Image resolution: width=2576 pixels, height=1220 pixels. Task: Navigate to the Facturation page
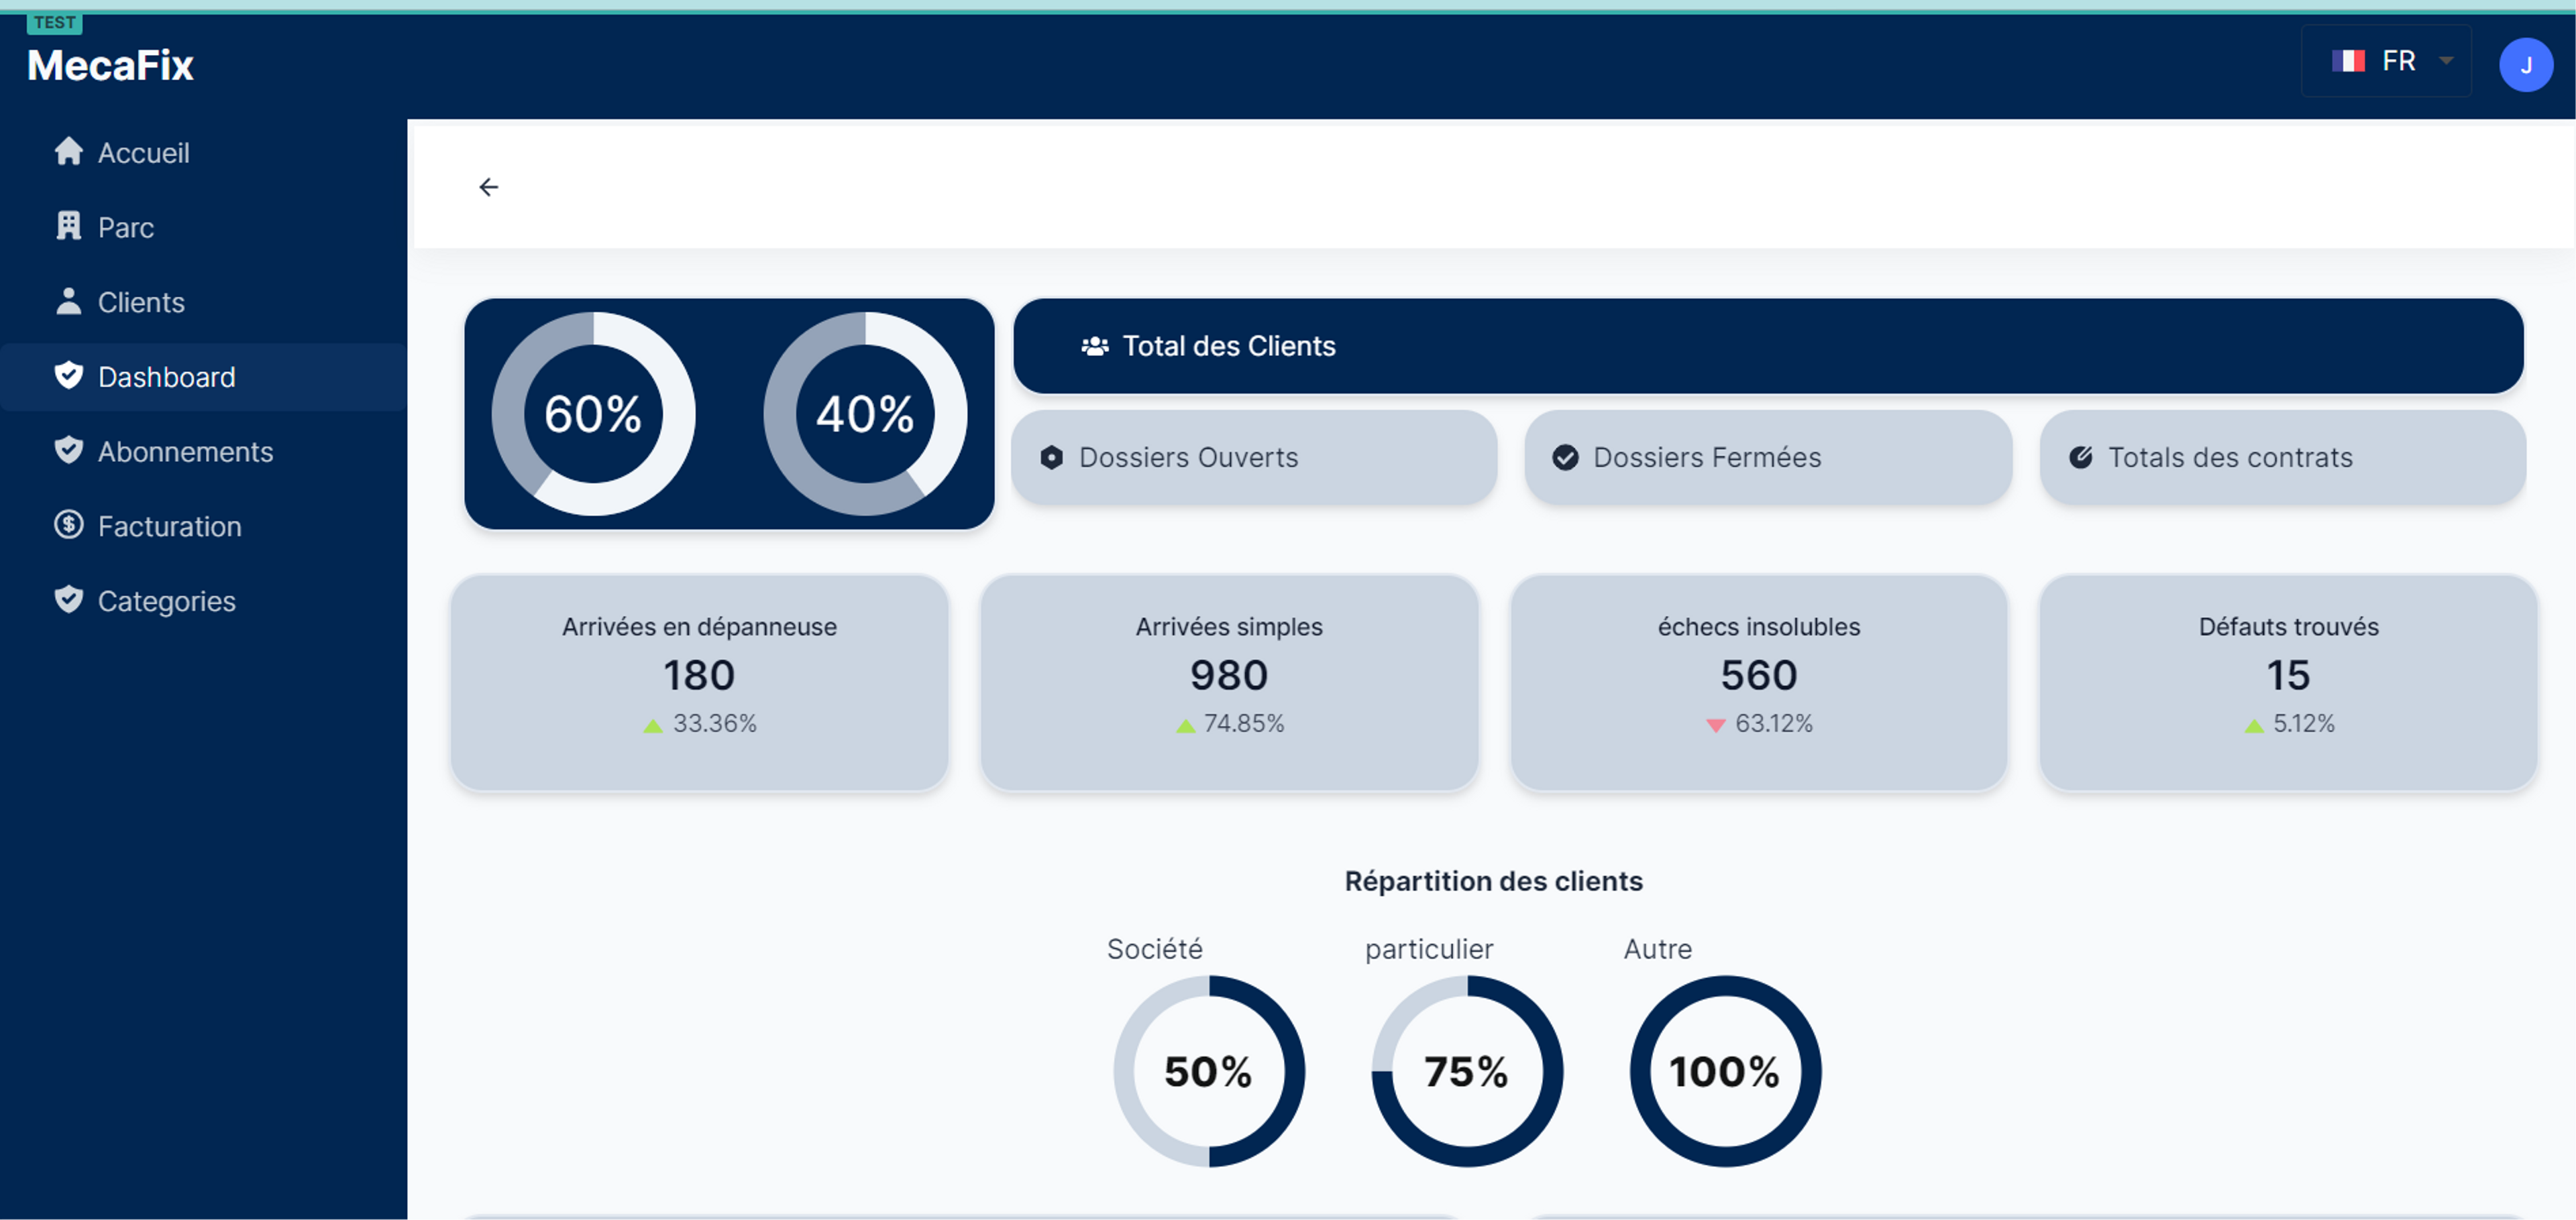[x=203, y=527]
